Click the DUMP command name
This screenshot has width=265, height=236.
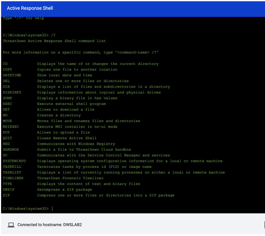(7, 98)
